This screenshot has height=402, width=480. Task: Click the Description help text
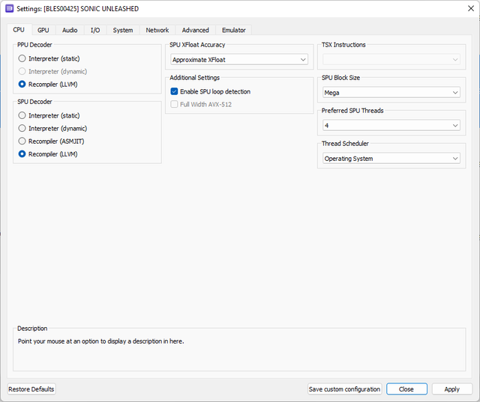[x=101, y=341]
